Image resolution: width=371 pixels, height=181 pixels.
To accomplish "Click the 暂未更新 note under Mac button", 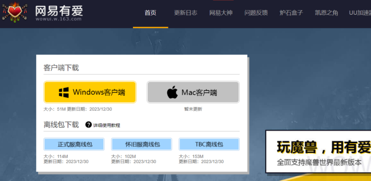I will coord(193,109).
